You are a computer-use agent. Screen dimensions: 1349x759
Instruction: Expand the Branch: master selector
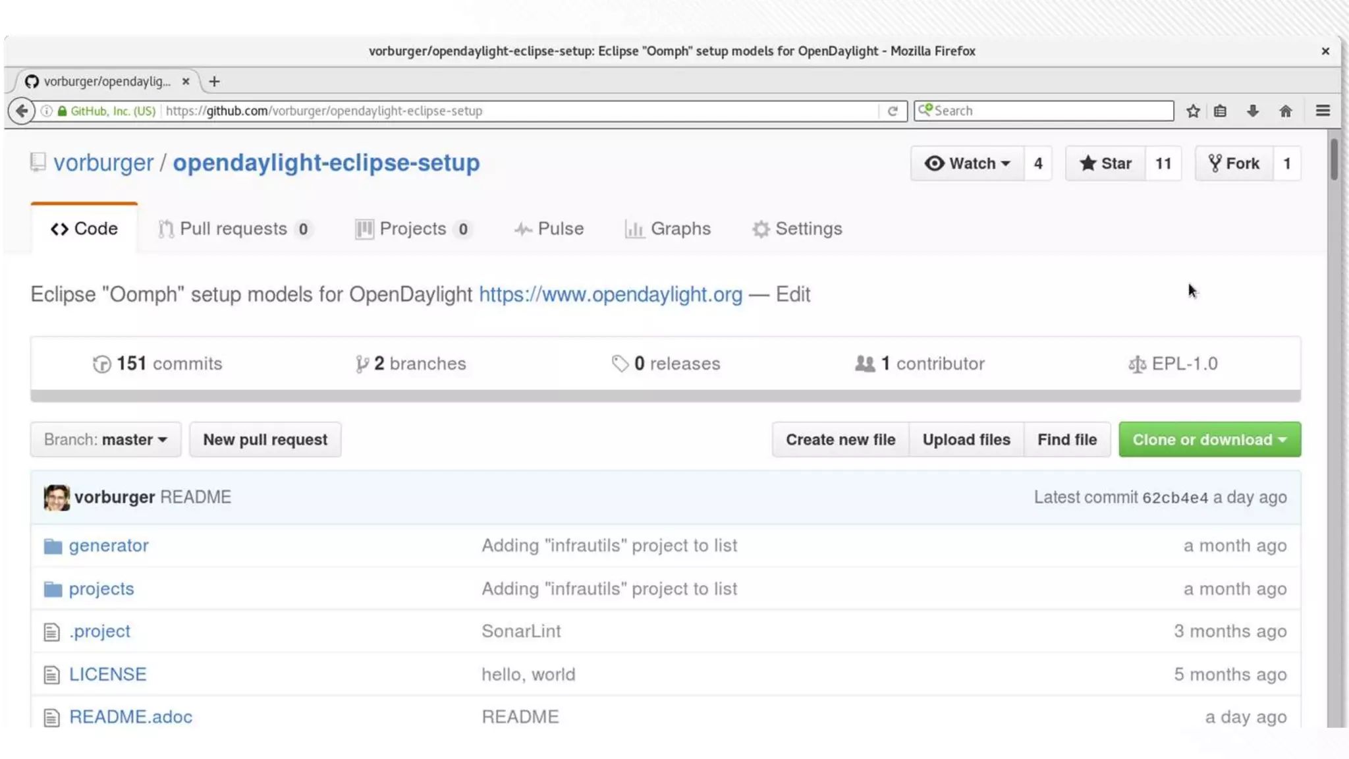[x=105, y=439]
